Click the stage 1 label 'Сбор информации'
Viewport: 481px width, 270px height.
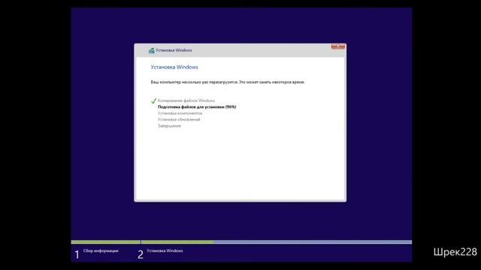[x=101, y=250]
